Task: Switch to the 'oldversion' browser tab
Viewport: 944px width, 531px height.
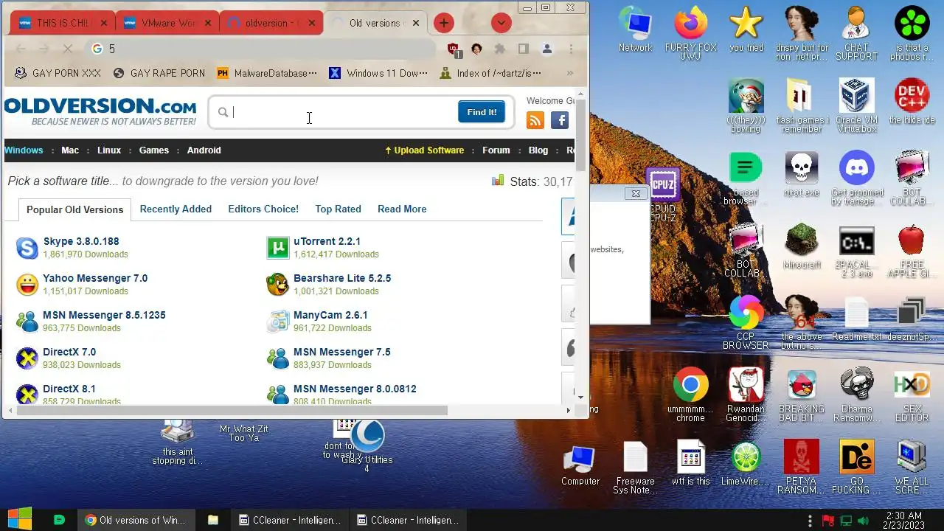Action: 271,23
